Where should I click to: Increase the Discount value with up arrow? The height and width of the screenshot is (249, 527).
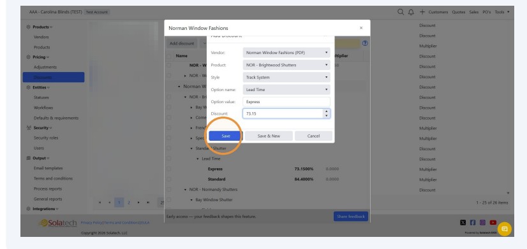[x=326, y=111]
